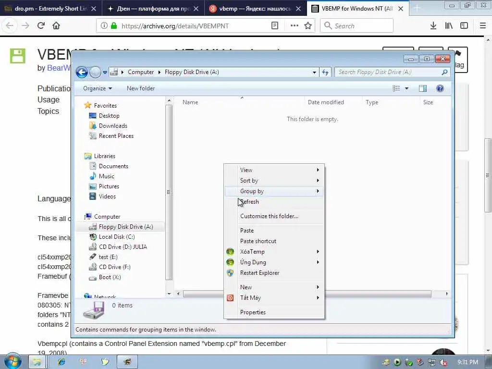Open the view options dropdown arrow
The width and height of the screenshot is (492, 369).
point(406,88)
